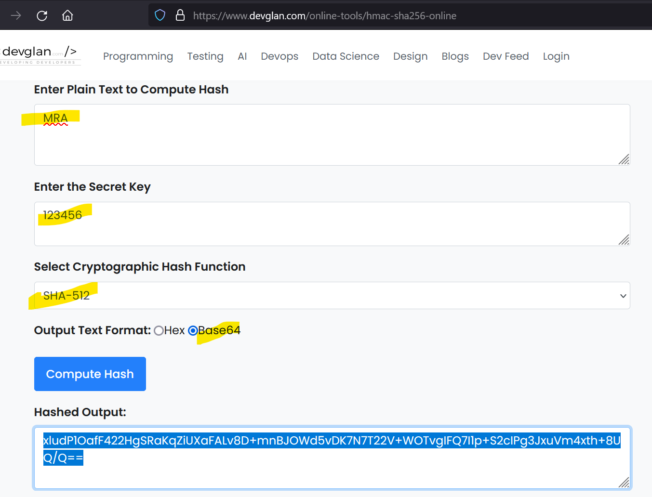Reload the page with the refresh icon
652x497 pixels.
tap(42, 15)
